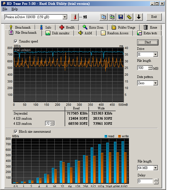
Task: Open the Help menu
Action: (x=14, y=9)
